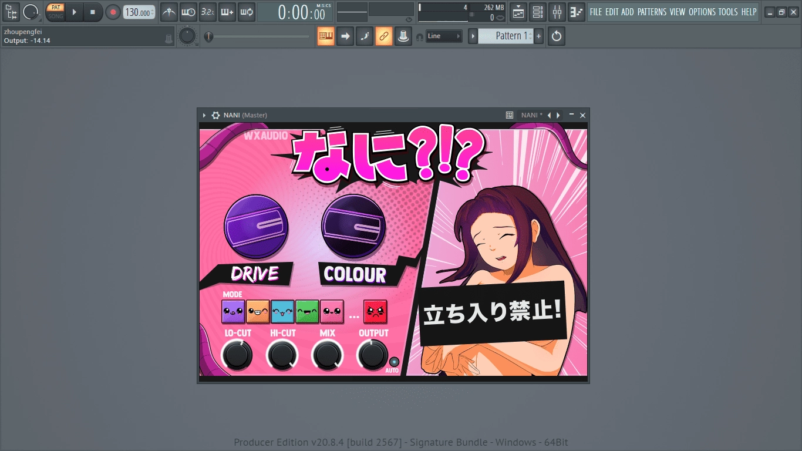Open the Piano roll view
This screenshot has width=802, height=451.
click(577, 12)
